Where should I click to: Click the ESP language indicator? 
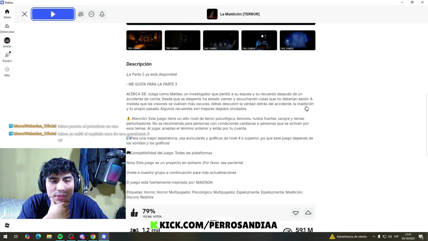click(397, 237)
